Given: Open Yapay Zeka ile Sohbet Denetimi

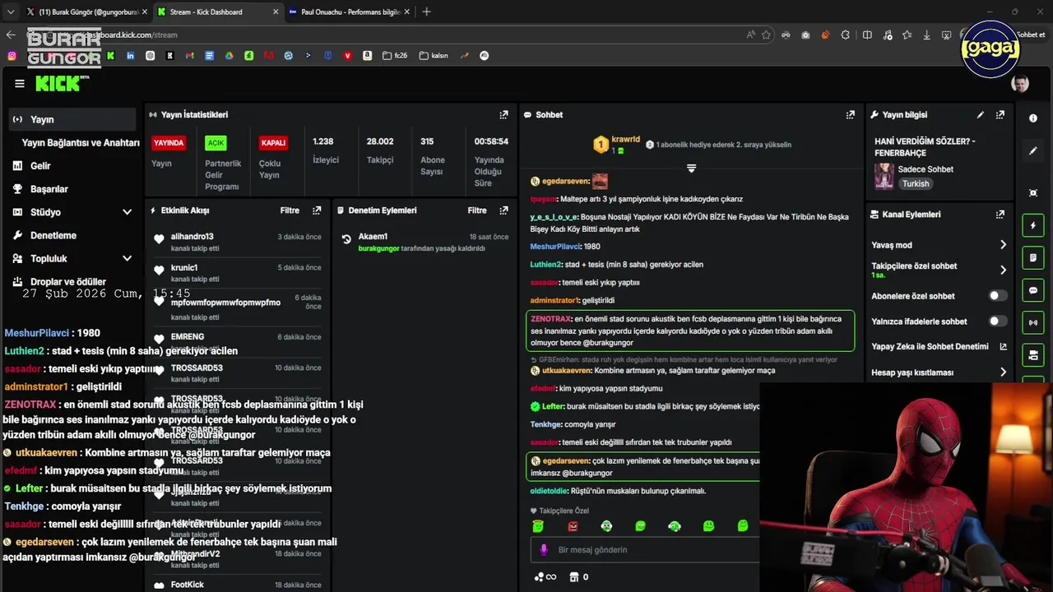Looking at the screenshot, I should tap(939, 347).
